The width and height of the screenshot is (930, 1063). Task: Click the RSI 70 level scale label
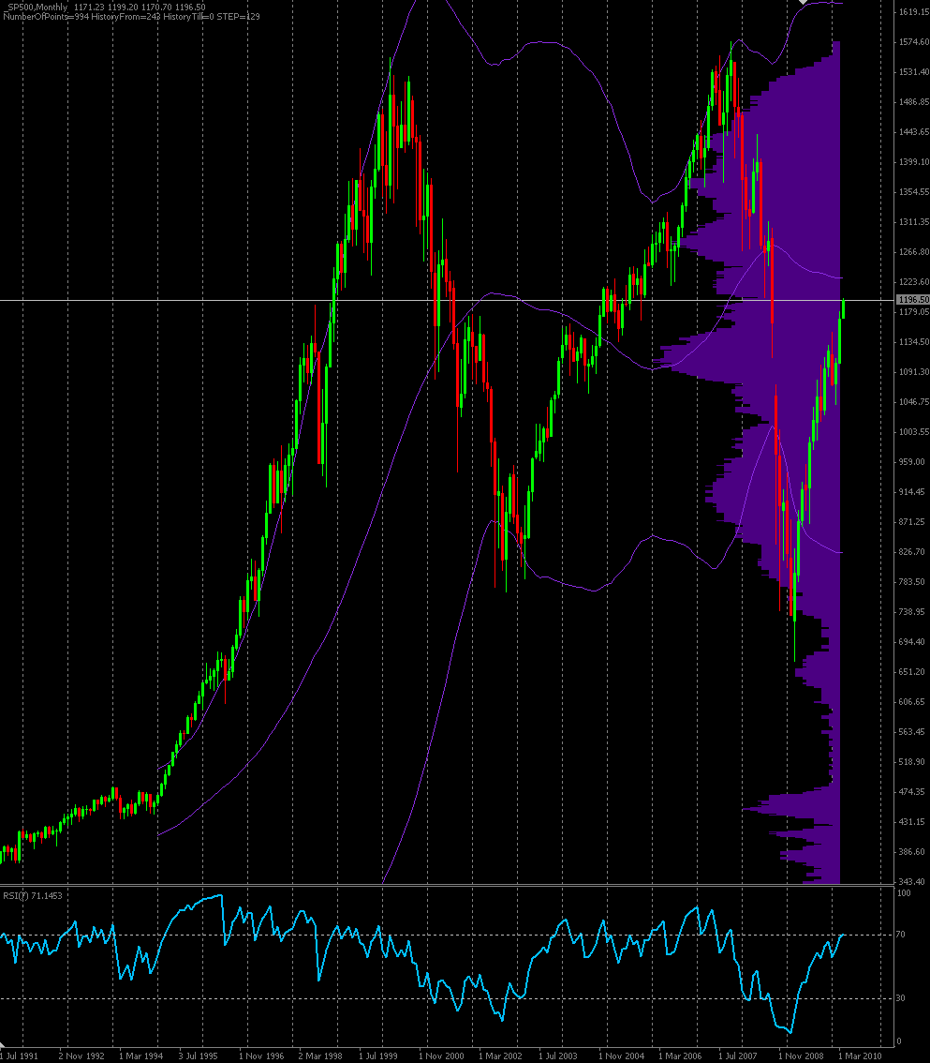coord(904,935)
